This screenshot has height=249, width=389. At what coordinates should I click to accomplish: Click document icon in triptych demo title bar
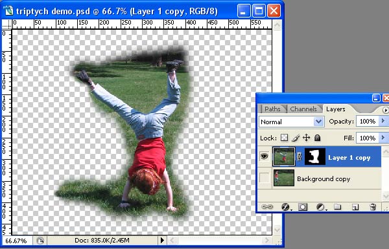coord(8,11)
